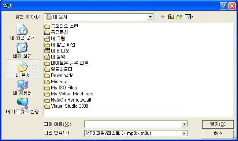Click the 내 비디오 folder name
This screenshot has width=238, height=141.
pos(60,51)
